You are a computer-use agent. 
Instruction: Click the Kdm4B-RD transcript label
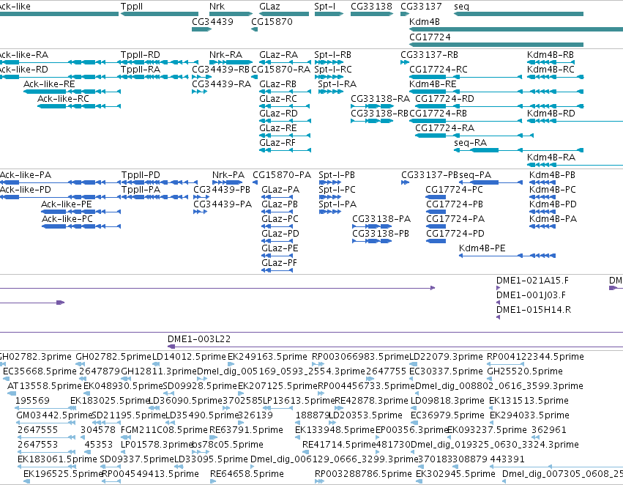click(x=551, y=114)
